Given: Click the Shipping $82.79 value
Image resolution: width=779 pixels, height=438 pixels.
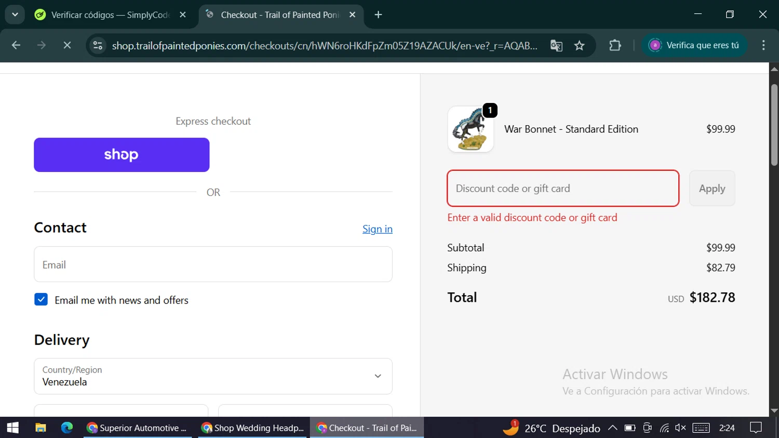Looking at the screenshot, I should coord(721,268).
